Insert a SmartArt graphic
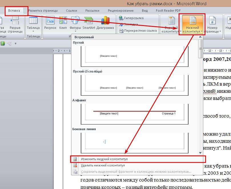 [89, 23]
